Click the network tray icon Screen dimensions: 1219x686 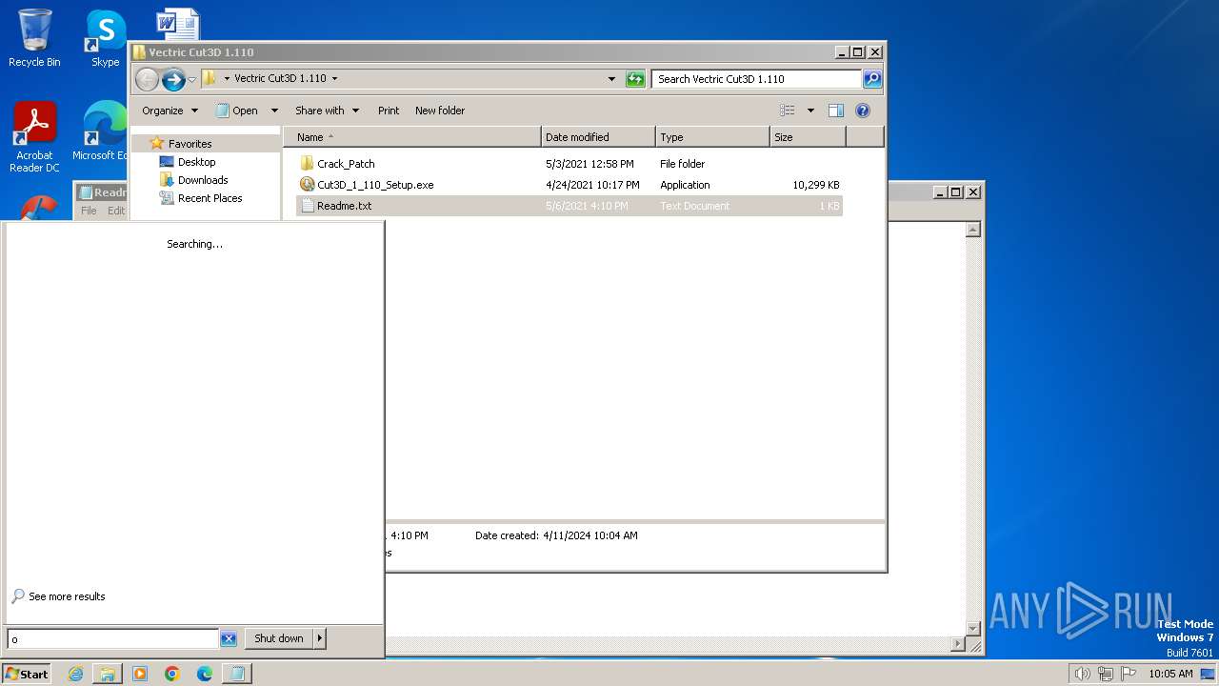pos(1106,674)
